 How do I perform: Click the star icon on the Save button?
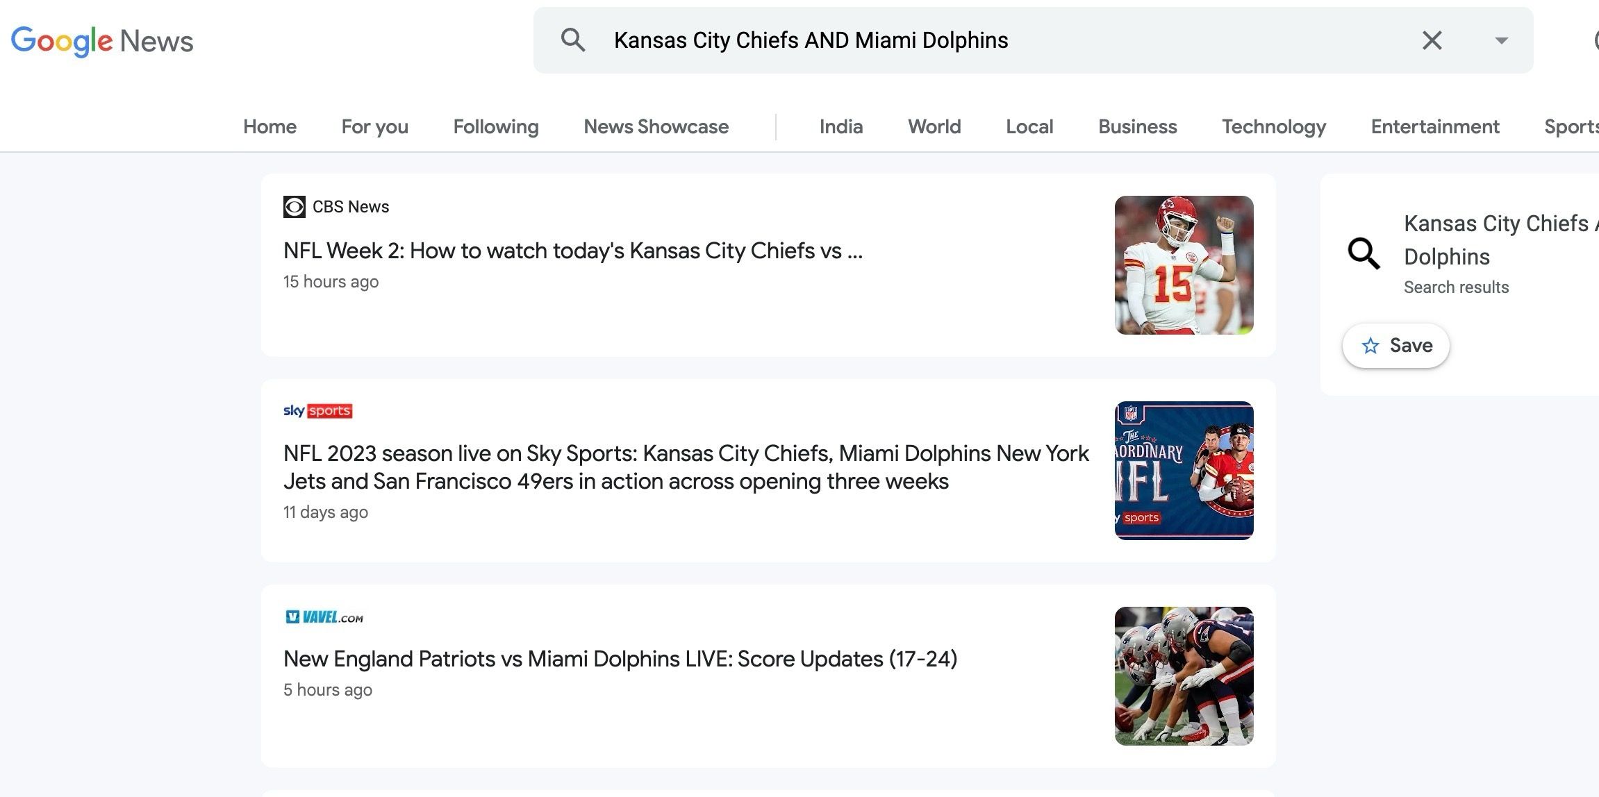pyautogui.click(x=1370, y=346)
